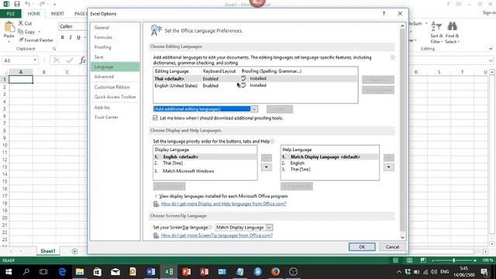496x279 pixels.
Task: Click Cancel in Excel Options dialog
Action: pos(392,246)
